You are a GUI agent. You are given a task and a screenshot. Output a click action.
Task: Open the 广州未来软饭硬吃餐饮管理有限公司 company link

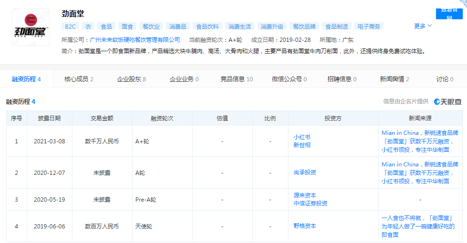click(134, 40)
